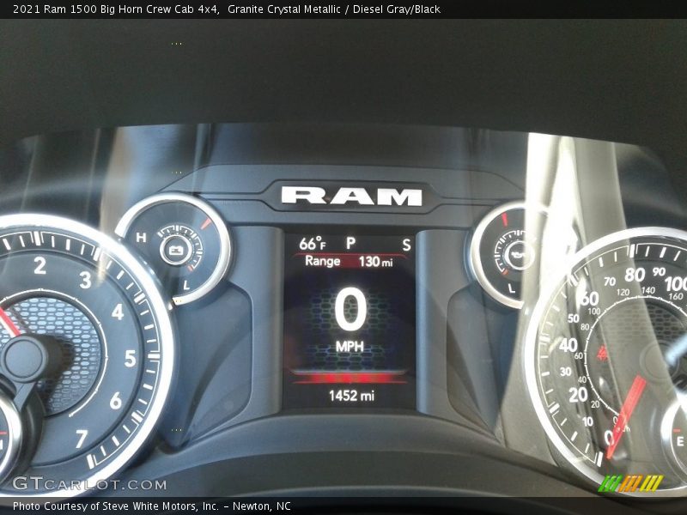The image size is (687, 515).
Task: Click the L mark on battery gauge
Action: pos(186,286)
